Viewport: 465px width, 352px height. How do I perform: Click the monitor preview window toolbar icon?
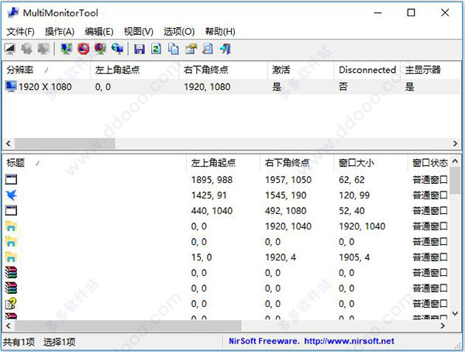point(10,49)
